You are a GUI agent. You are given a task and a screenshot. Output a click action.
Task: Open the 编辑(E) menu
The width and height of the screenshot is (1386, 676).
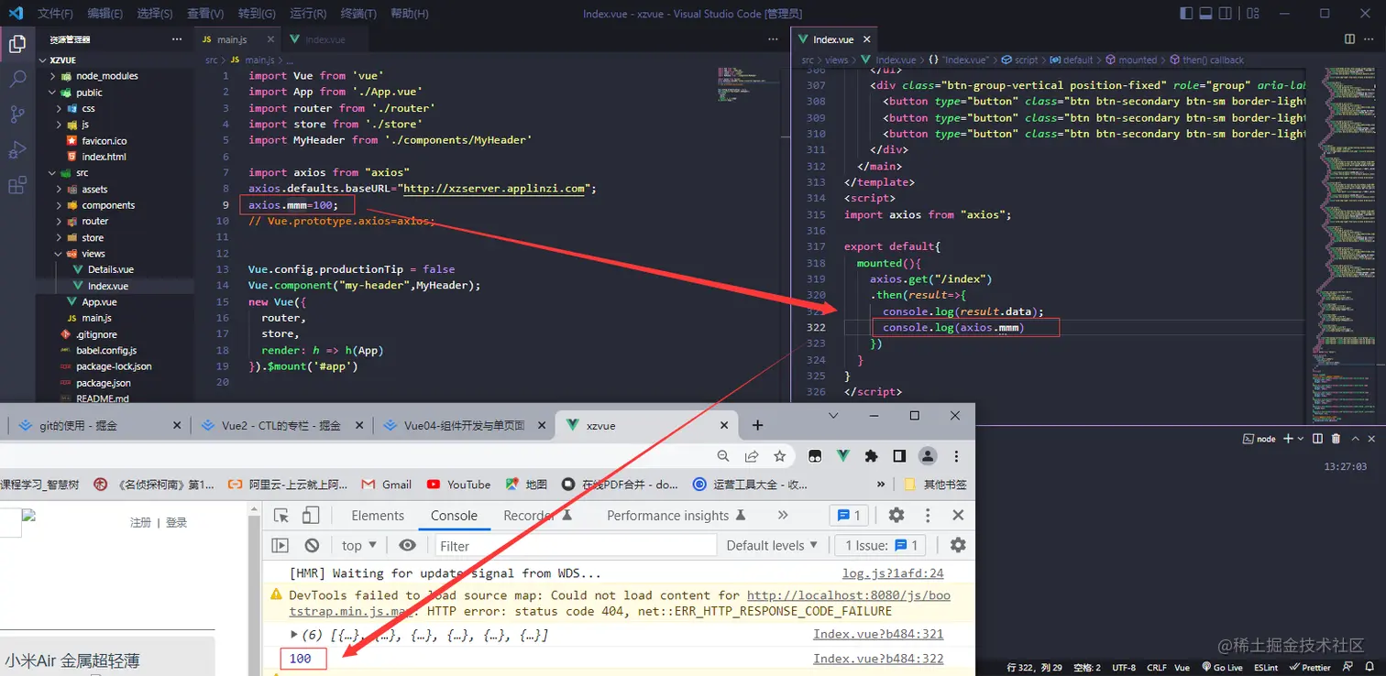point(105,14)
